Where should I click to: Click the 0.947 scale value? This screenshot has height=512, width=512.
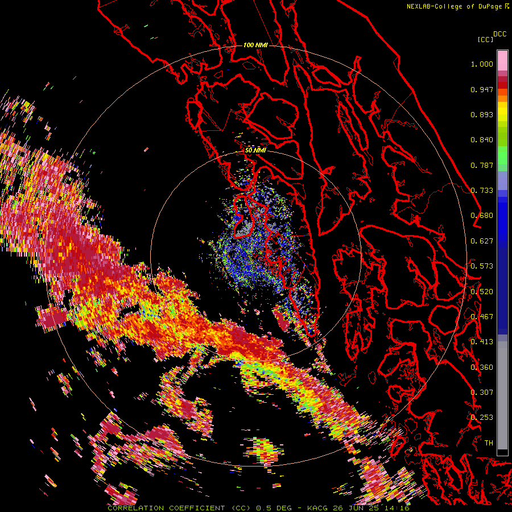point(482,89)
